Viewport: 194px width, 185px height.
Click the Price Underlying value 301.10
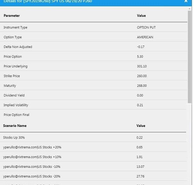pos(142,66)
